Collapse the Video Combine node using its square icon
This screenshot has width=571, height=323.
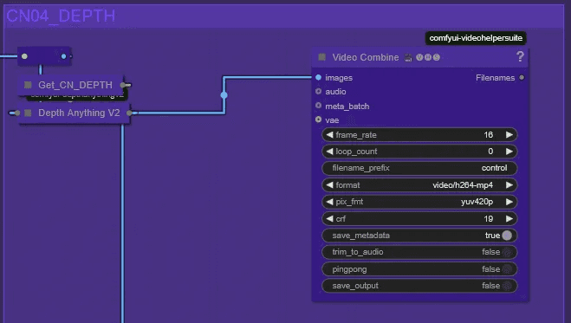tap(322, 57)
